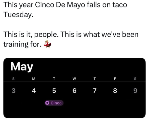The width and height of the screenshot is (149, 125).
Task: Select date 9 in the calendar
Action: [x=135, y=90]
